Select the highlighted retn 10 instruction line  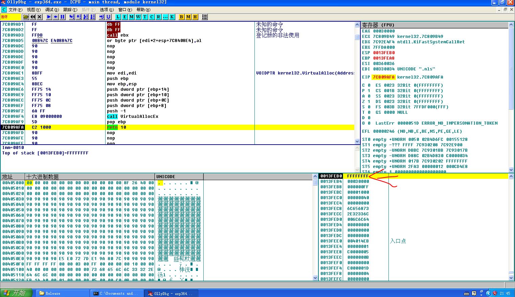click(178, 127)
